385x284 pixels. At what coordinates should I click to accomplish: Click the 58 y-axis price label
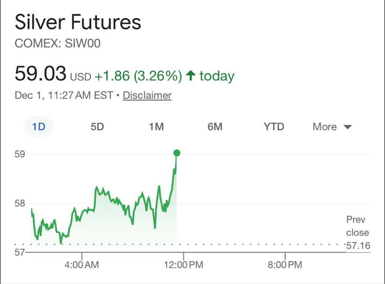(20, 203)
